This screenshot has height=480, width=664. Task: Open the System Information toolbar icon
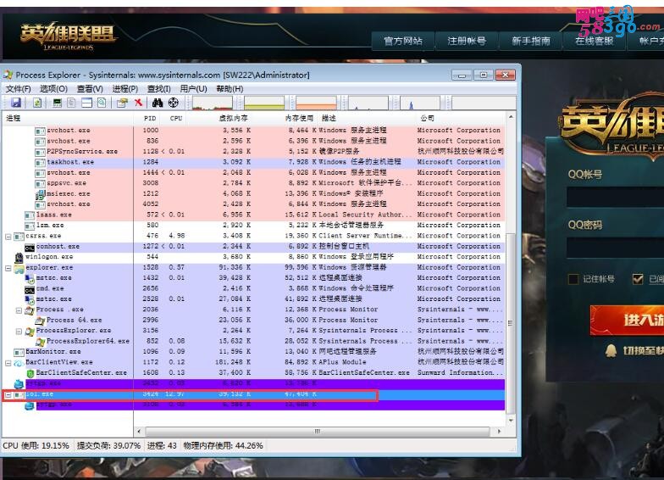point(58,103)
